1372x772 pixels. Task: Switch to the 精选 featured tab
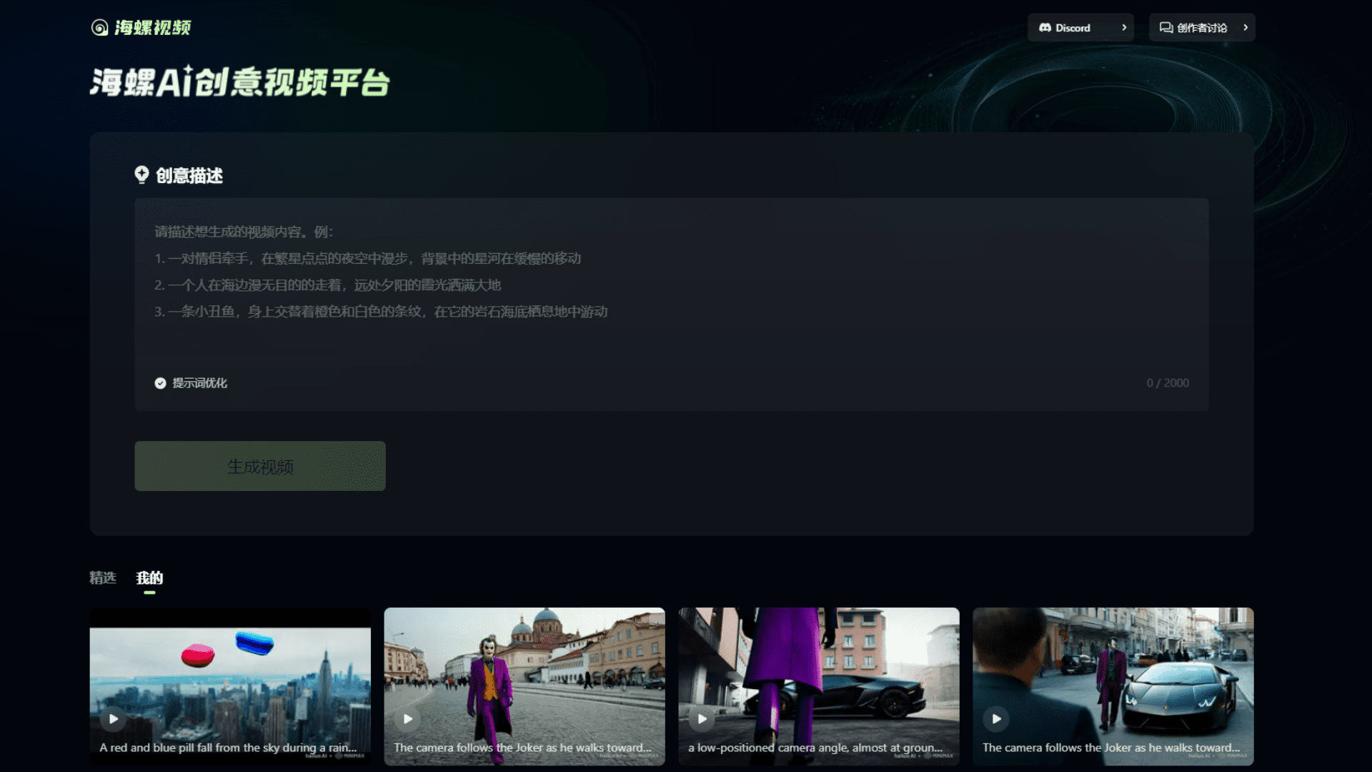point(102,578)
